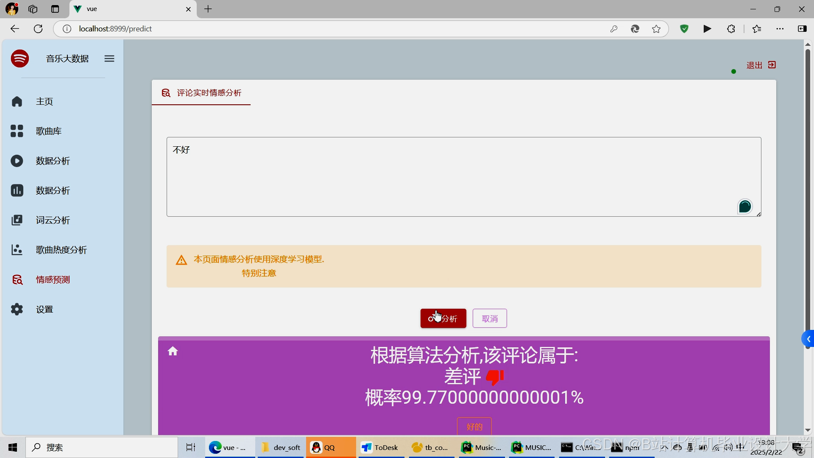Open 词云分析 word cloud page
The width and height of the screenshot is (814, 458).
click(53, 220)
